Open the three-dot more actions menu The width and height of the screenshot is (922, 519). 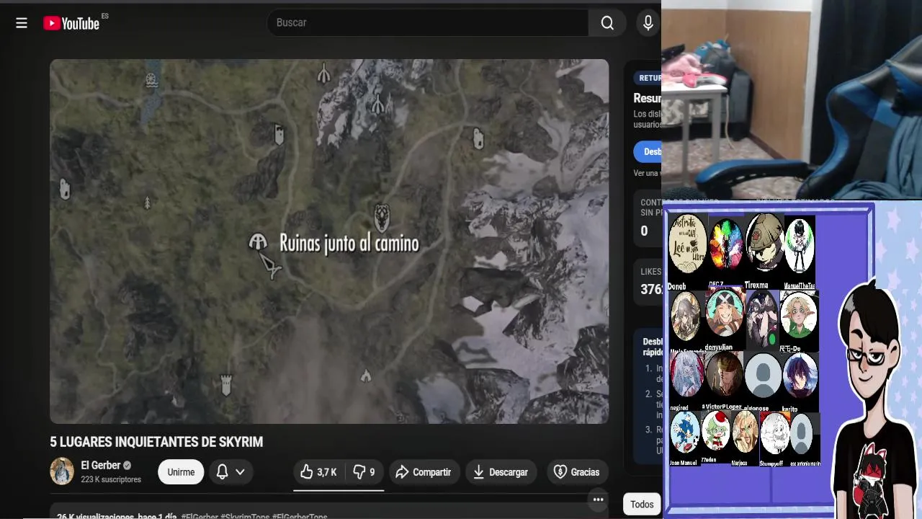click(x=598, y=500)
